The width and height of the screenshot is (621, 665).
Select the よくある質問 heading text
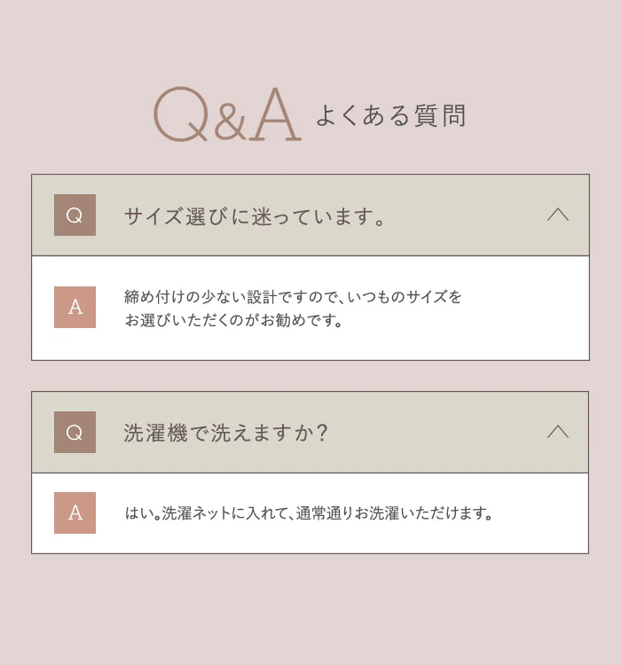click(x=391, y=115)
